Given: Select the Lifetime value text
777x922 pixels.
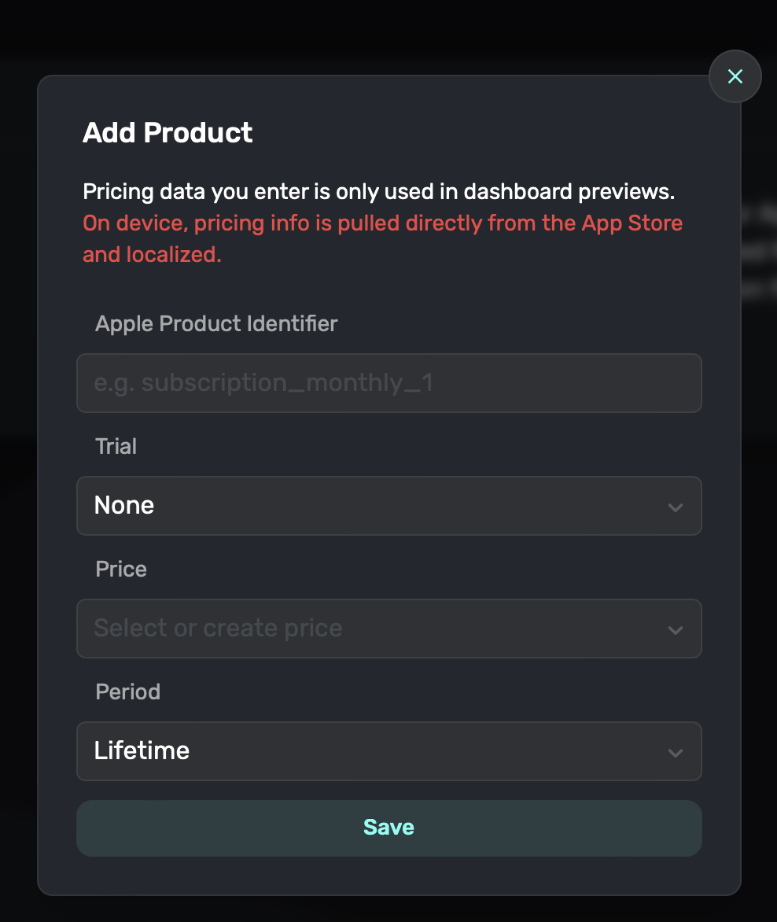Looking at the screenshot, I should (142, 751).
